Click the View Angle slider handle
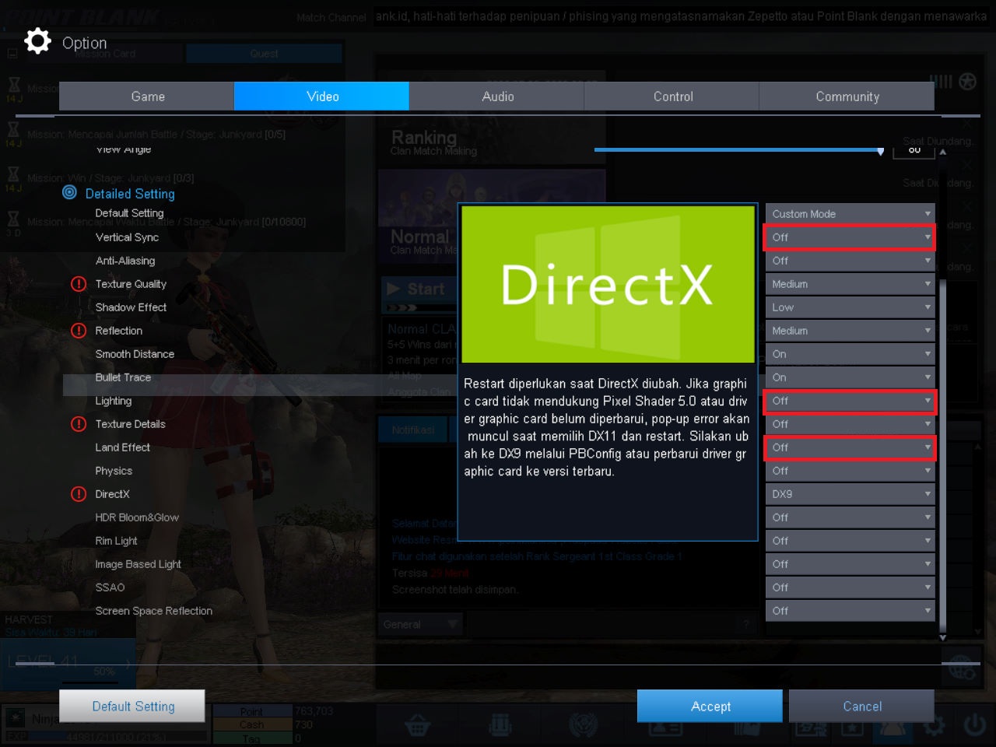 pyautogui.click(x=880, y=151)
